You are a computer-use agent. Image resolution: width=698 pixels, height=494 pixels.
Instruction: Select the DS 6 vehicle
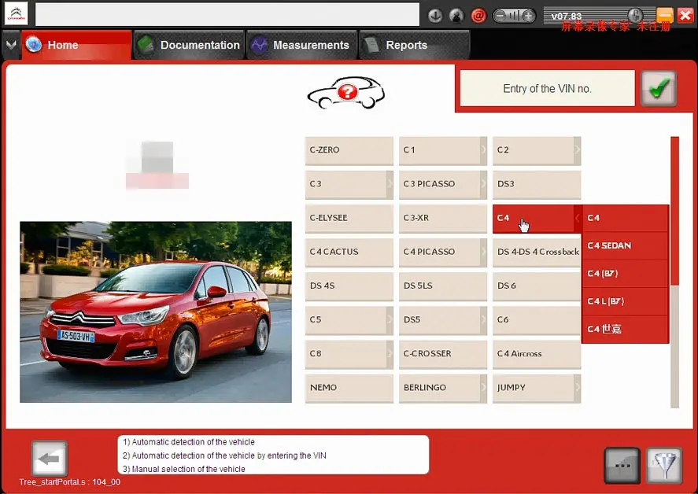(537, 286)
